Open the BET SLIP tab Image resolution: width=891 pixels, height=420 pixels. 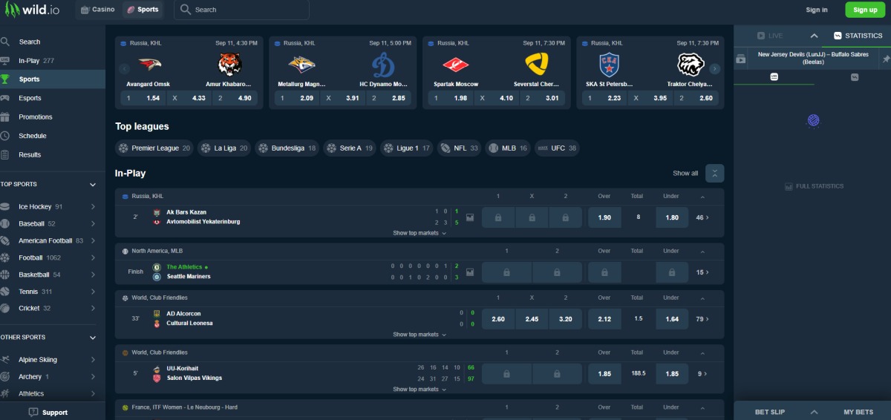tap(770, 412)
